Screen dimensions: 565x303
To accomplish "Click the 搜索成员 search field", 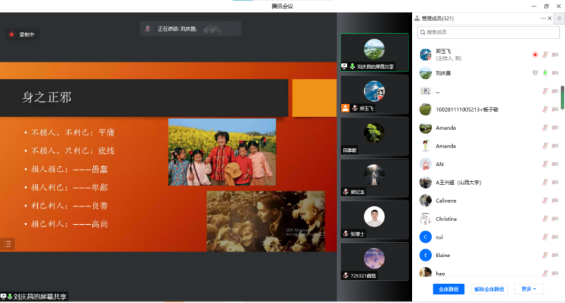I will click(488, 32).
